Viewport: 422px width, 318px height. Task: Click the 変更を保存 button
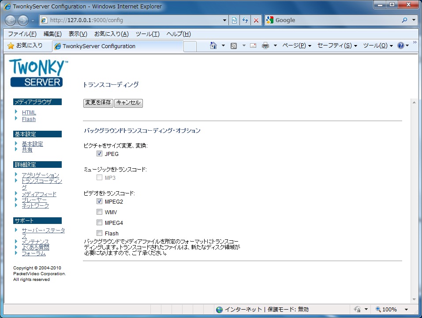tap(98, 102)
